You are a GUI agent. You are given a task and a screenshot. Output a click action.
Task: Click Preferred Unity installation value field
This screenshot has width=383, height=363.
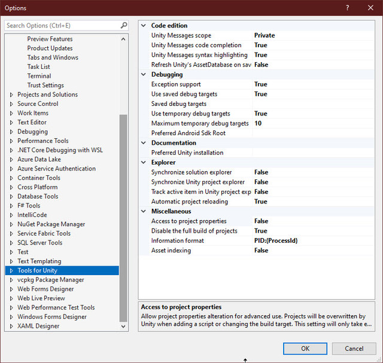pyautogui.click(x=314, y=152)
